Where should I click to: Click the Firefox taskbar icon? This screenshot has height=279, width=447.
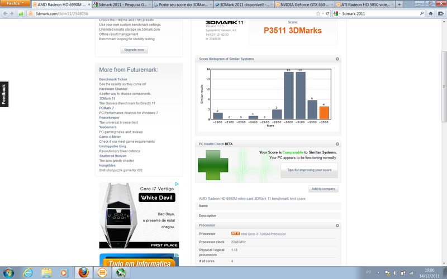[83, 273]
